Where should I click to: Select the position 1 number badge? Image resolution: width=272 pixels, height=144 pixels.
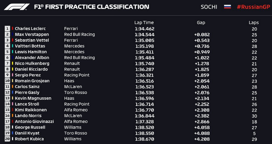7,28
